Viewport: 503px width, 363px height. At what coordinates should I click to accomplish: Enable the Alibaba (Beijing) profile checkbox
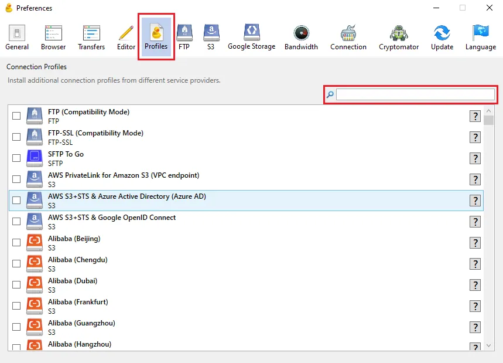[x=16, y=243]
